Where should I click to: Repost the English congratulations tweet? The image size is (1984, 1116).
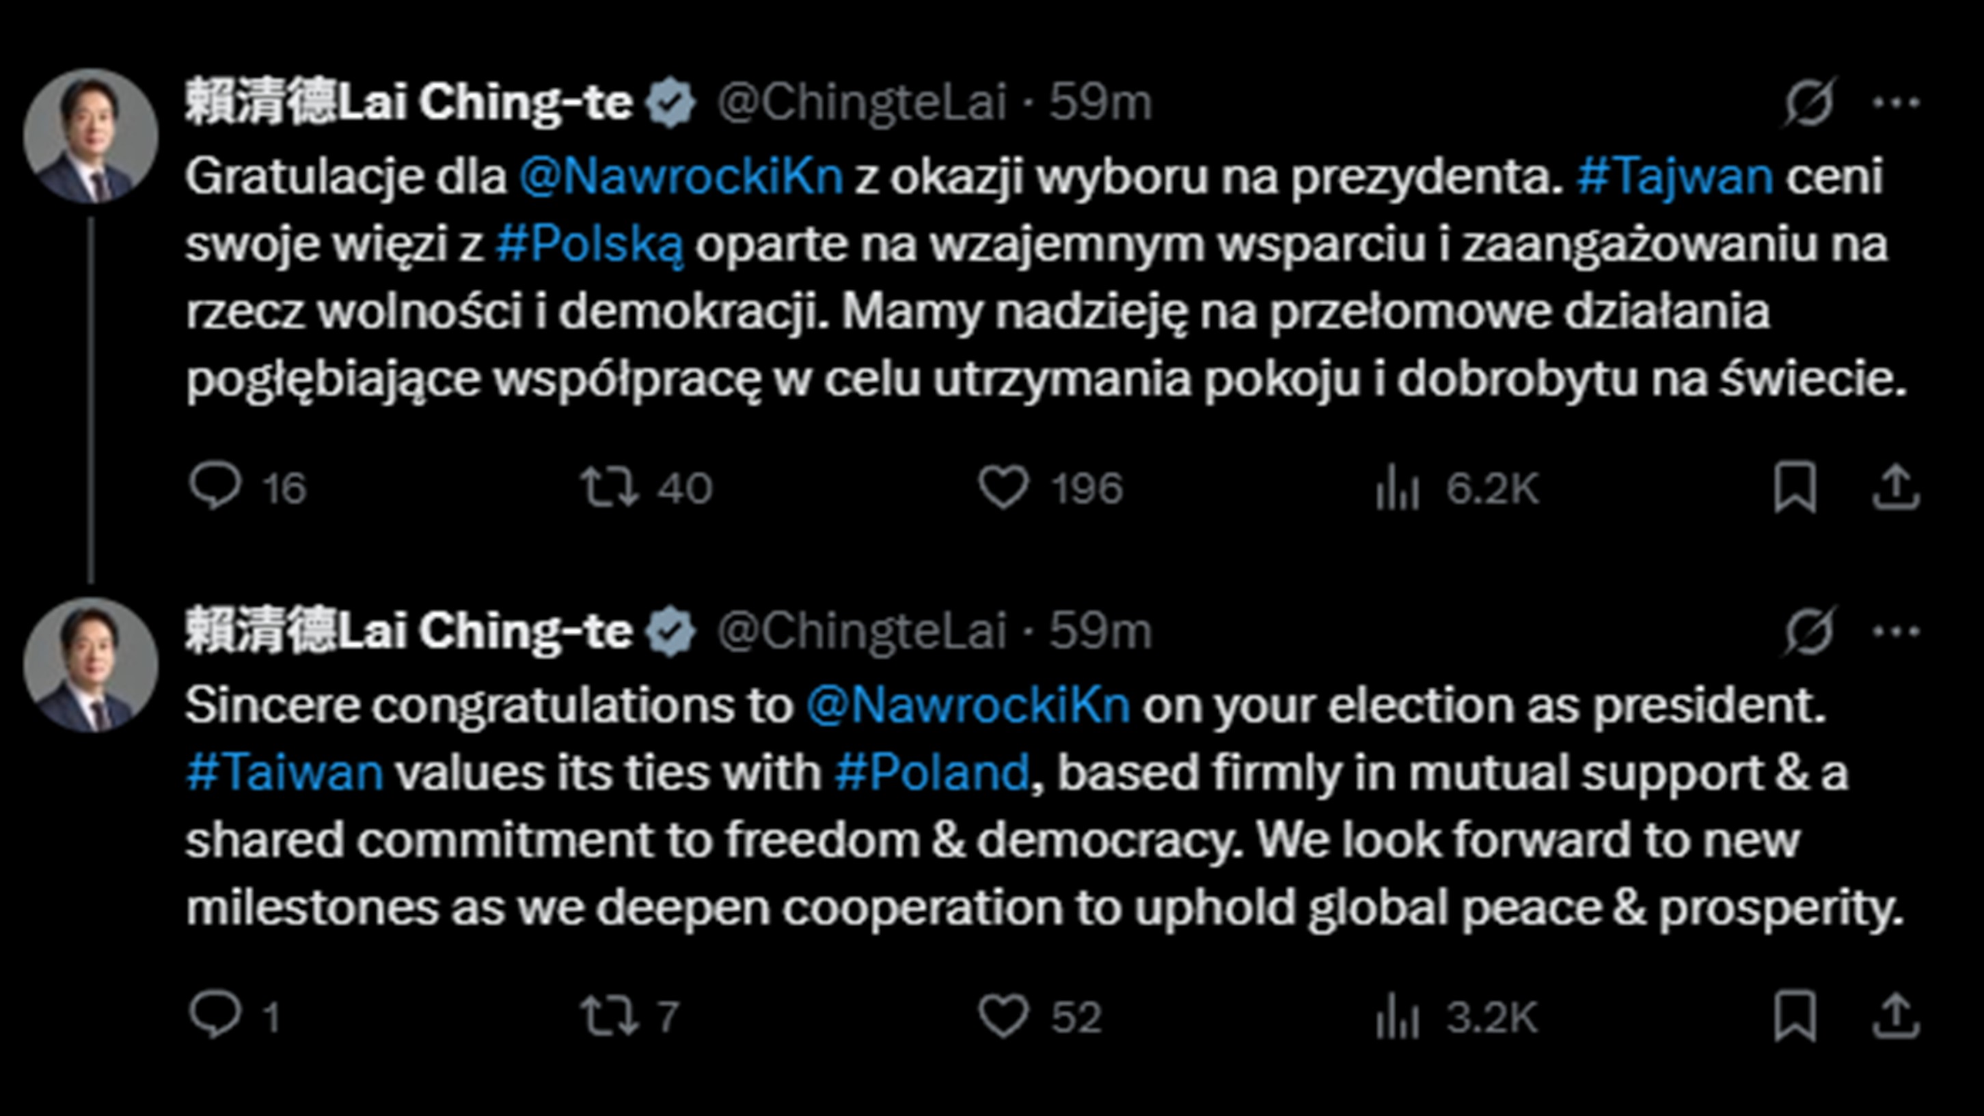pos(609,1016)
